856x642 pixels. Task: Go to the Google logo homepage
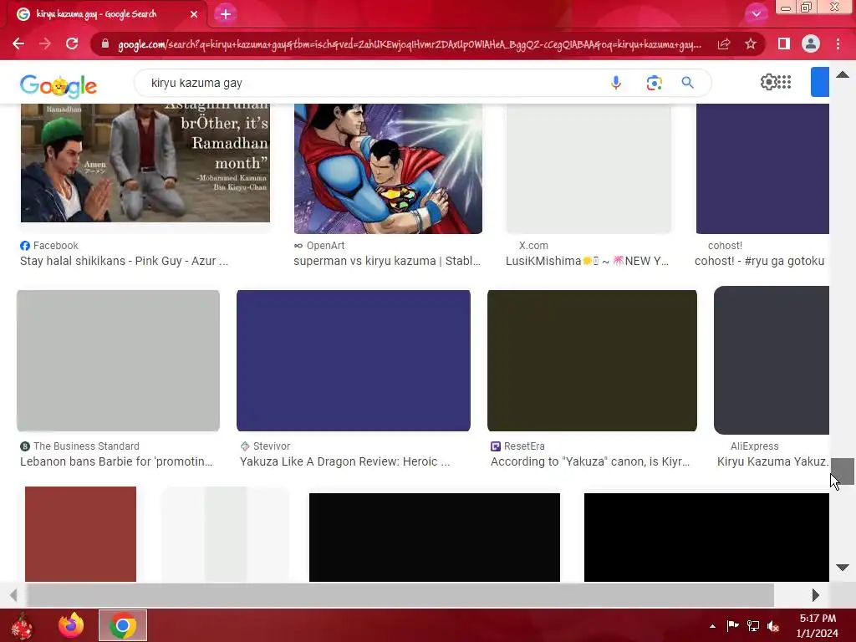tap(59, 86)
